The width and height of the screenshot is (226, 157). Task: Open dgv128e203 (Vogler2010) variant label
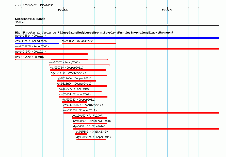click(x=68, y=73)
